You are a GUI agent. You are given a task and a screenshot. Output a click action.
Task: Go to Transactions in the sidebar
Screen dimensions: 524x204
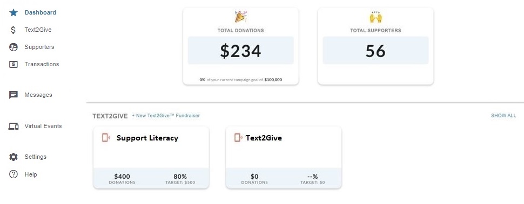(42, 64)
